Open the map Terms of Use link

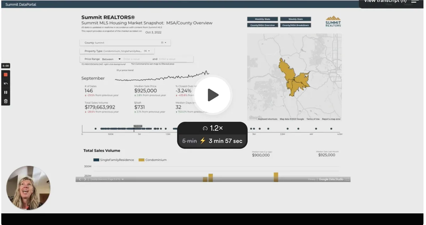tap(313, 119)
